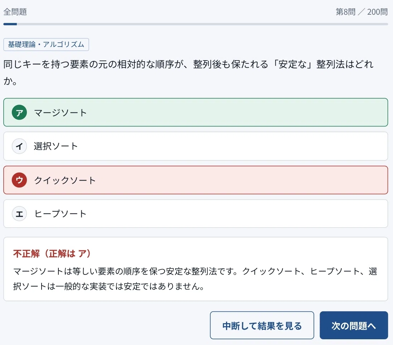
Task: Go to next question with 次の問題へ
Action: point(354,325)
